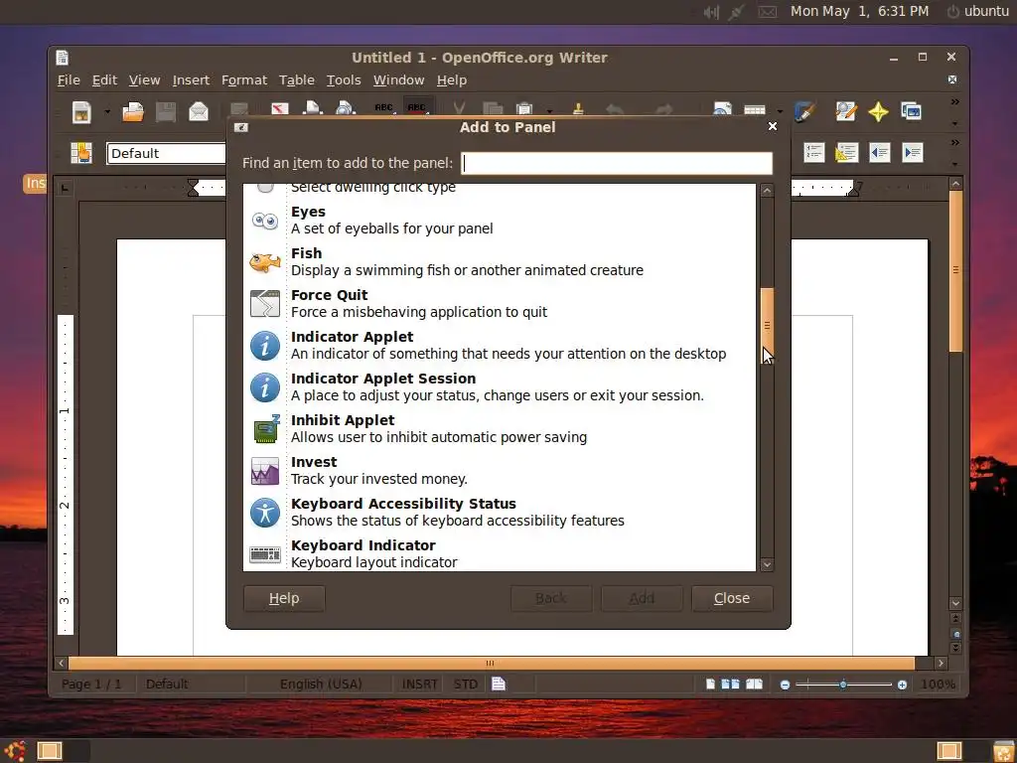
Task: Open the Default paragraph style box
Action: tap(167, 154)
